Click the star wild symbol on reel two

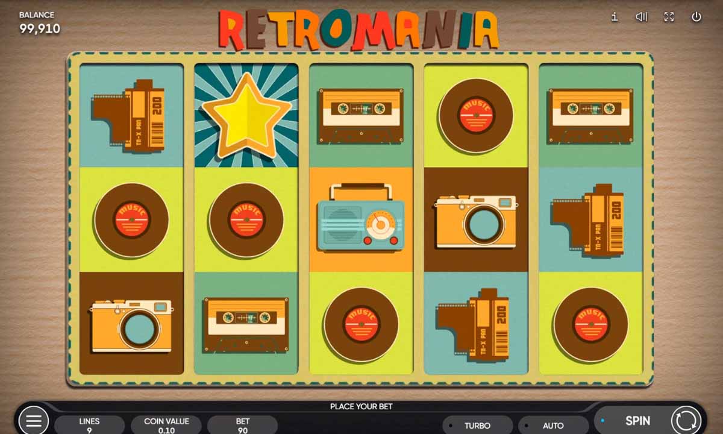[247, 115]
